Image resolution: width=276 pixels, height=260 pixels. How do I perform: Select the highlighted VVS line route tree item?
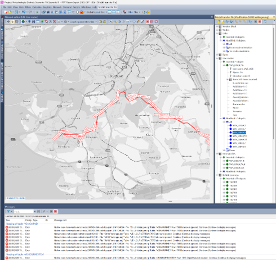239,133
